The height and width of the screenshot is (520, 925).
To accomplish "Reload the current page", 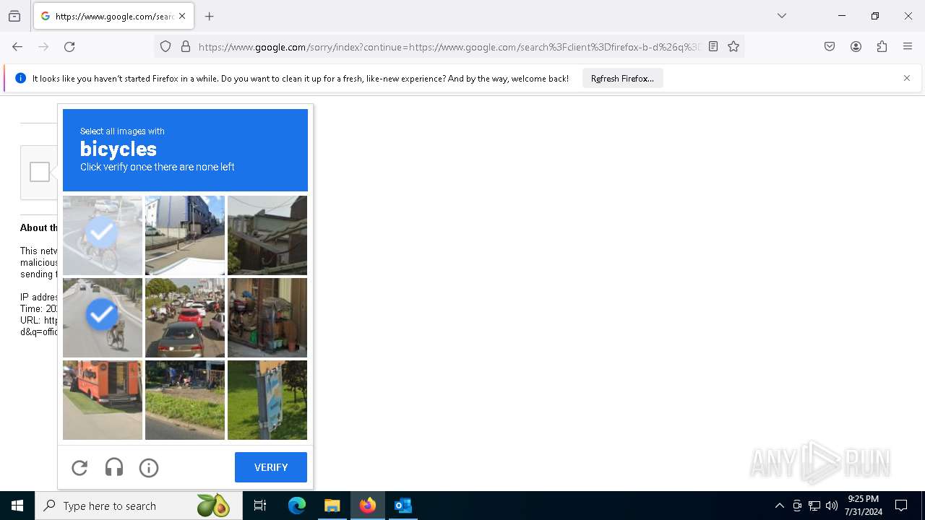I will tap(69, 47).
